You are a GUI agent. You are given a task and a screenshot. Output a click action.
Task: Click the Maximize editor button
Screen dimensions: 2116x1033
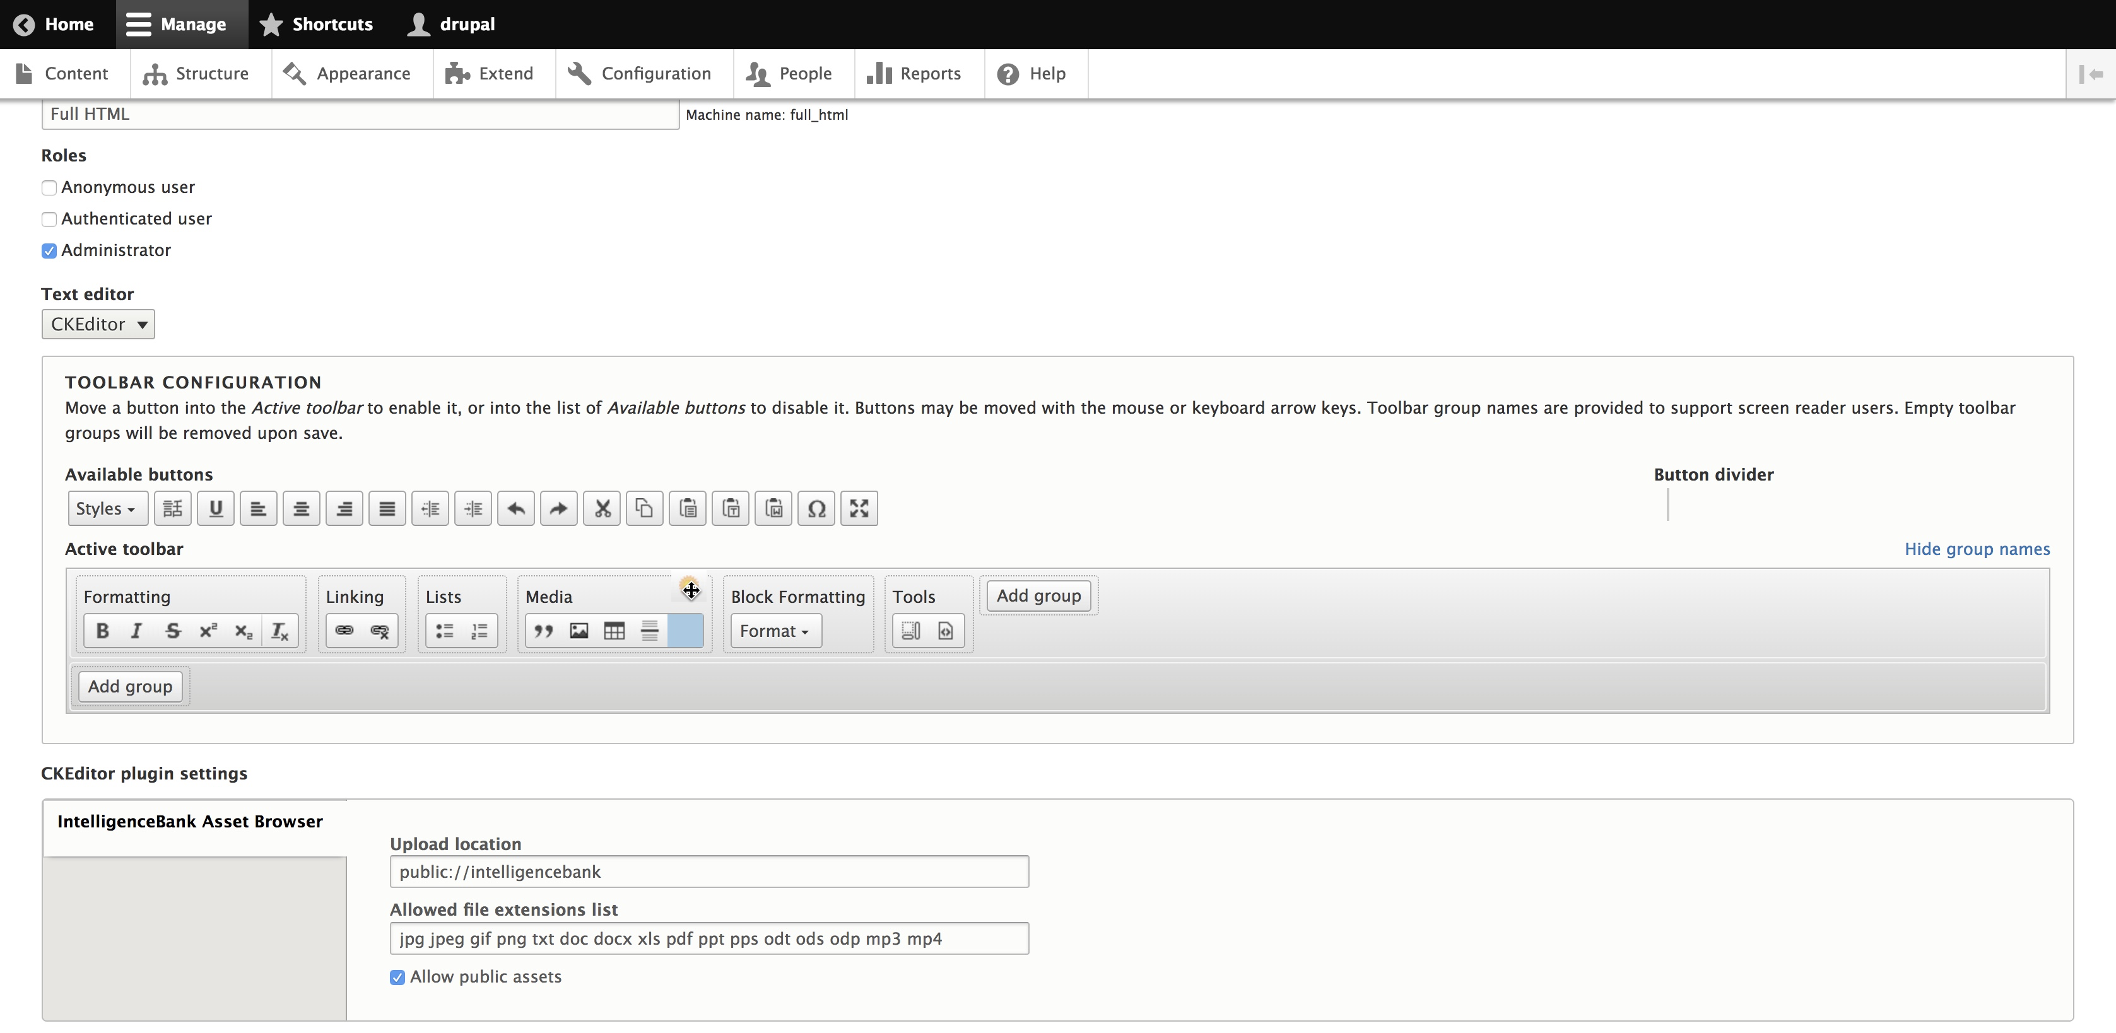coord(859,508)
